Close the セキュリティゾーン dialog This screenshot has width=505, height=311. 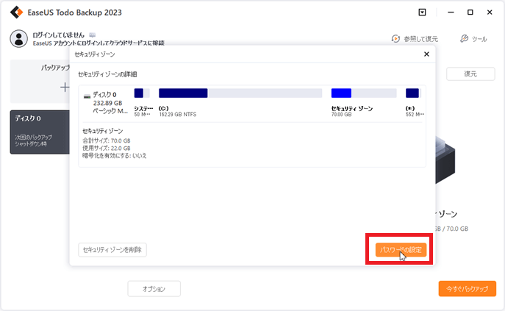click(427, 54)
